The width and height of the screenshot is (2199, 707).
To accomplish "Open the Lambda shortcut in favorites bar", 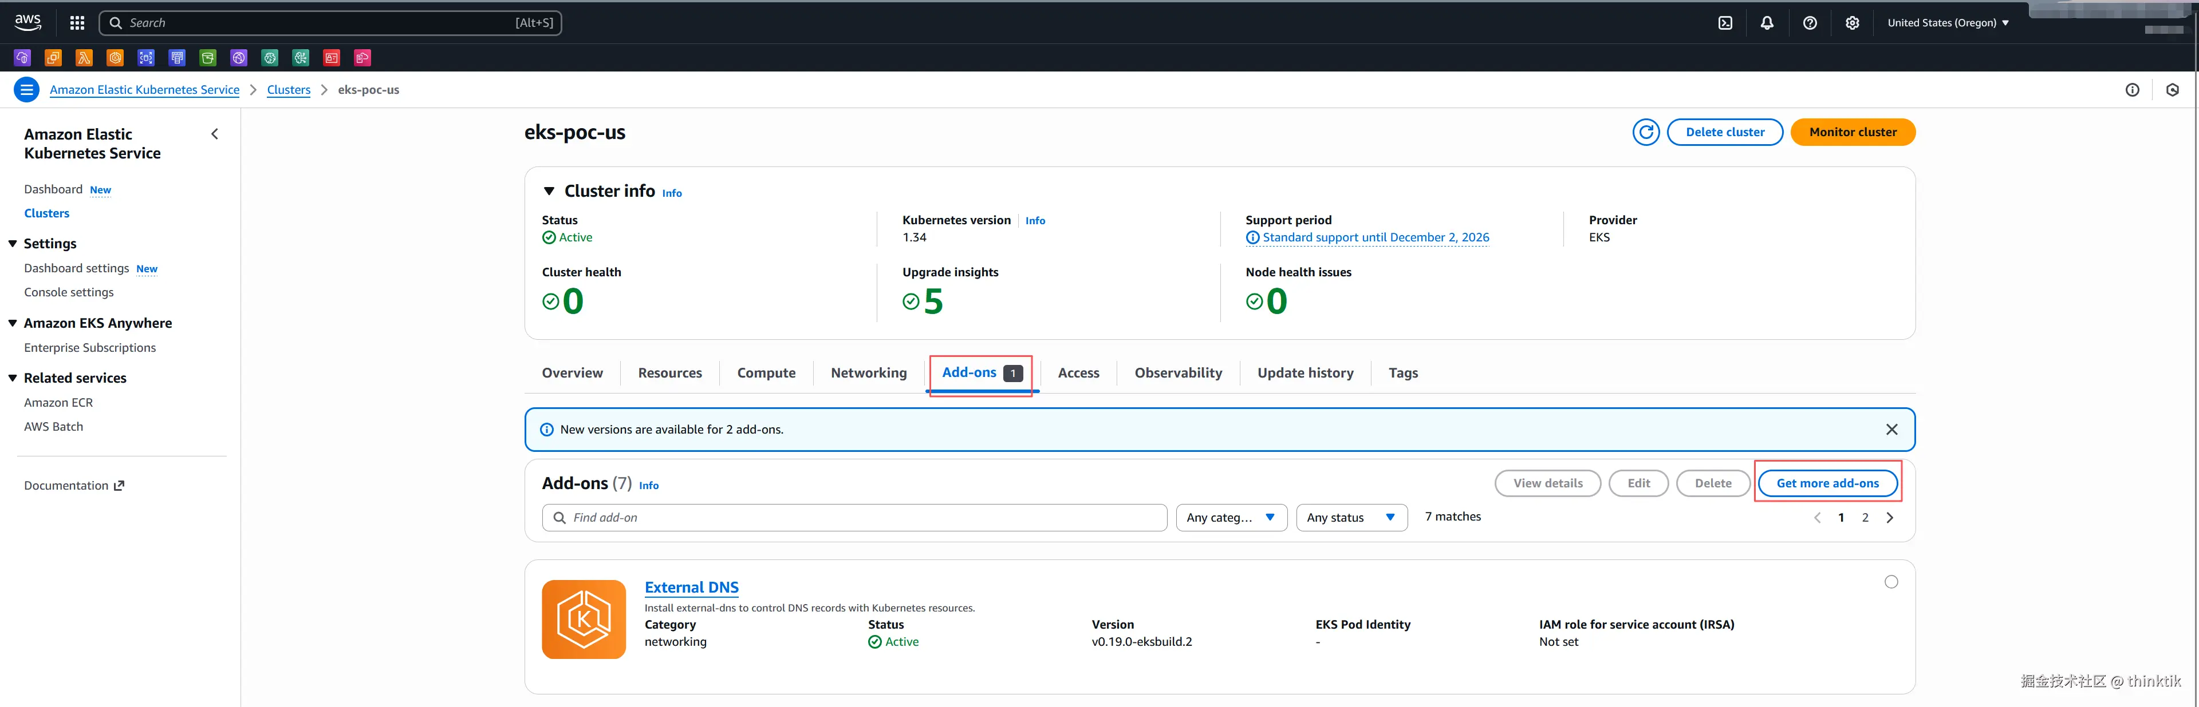I will tap(84, 58).
